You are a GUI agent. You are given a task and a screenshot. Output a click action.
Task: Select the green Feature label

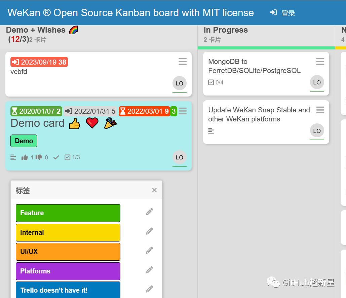[x=68, y=213]
